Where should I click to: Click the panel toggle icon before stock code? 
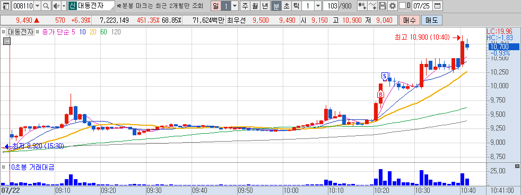point(6,6)
